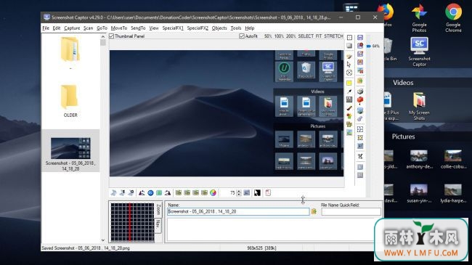Open the File menu

click(46, 28)
